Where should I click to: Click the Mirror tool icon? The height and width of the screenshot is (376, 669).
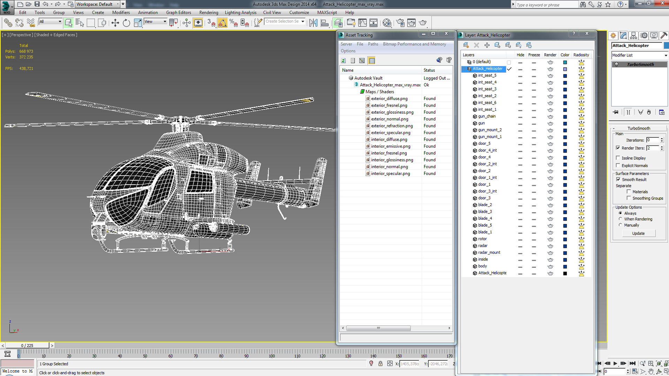tap(313, 23)
